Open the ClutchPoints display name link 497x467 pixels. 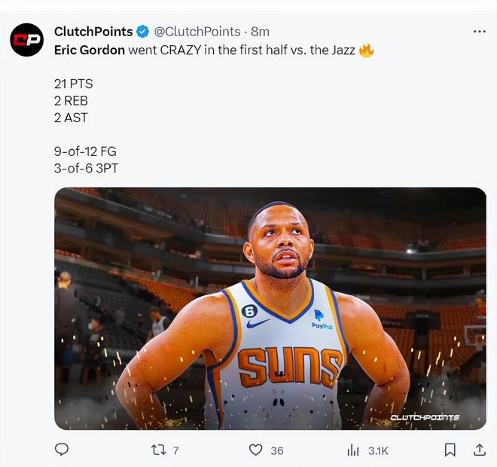click(93, 32)
